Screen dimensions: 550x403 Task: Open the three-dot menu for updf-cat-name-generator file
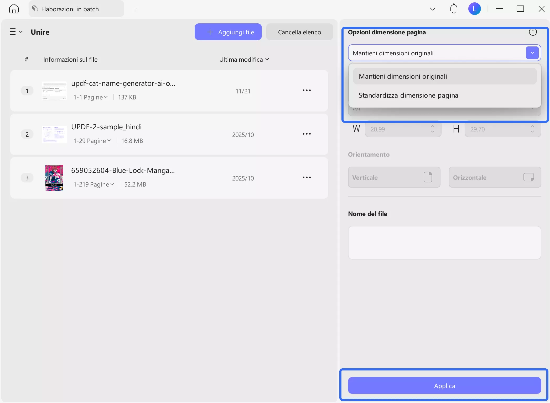point(307,90)
